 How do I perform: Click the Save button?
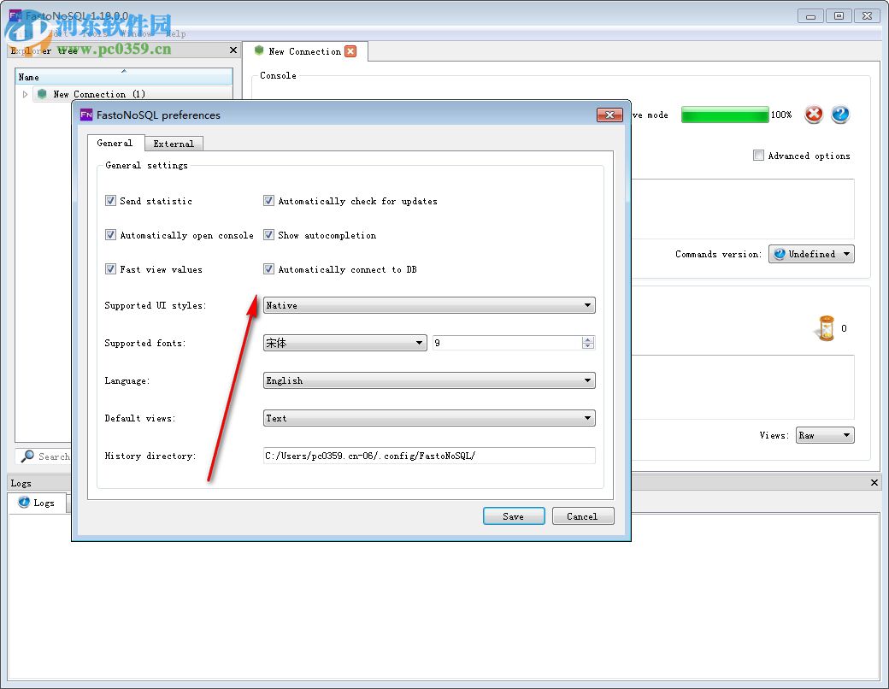pyautogui.click(x=514, y=516)
